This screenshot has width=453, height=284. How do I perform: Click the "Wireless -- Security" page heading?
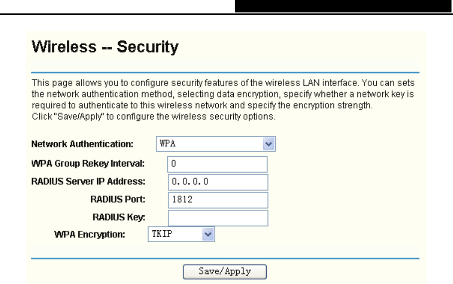(105, 48)
